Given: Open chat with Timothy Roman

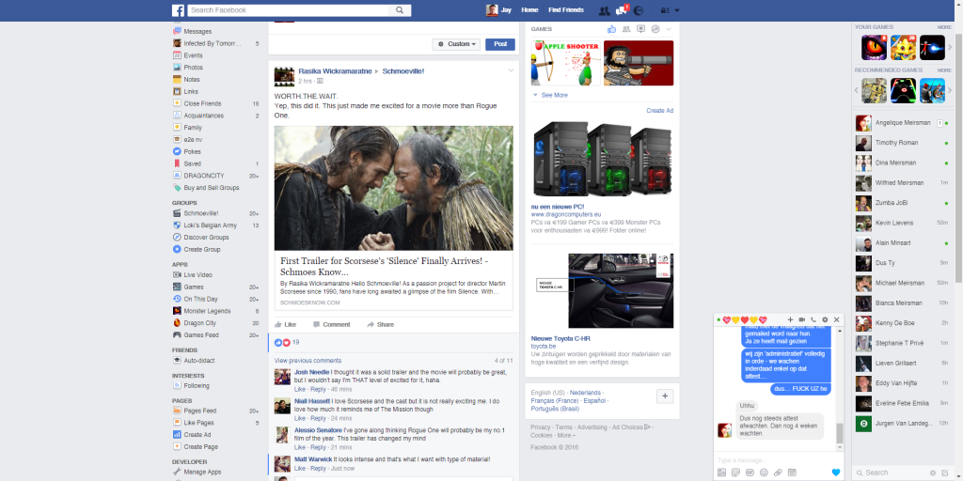Looking at the screenshot, I should pos(903,143).
